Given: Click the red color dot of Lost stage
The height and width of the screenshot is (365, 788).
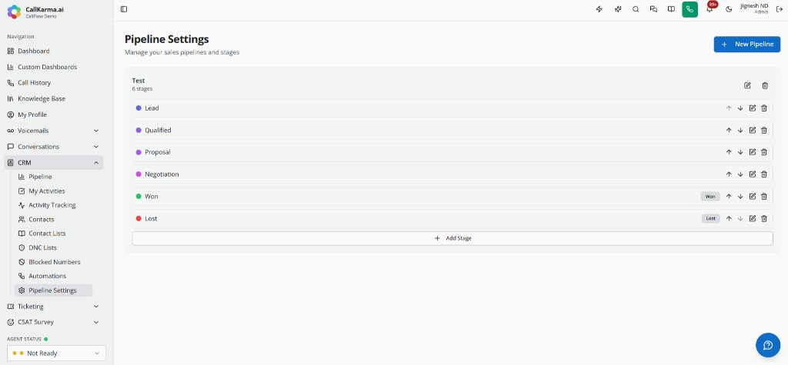Looking at the screenshot, I should (x=139, y=218).
